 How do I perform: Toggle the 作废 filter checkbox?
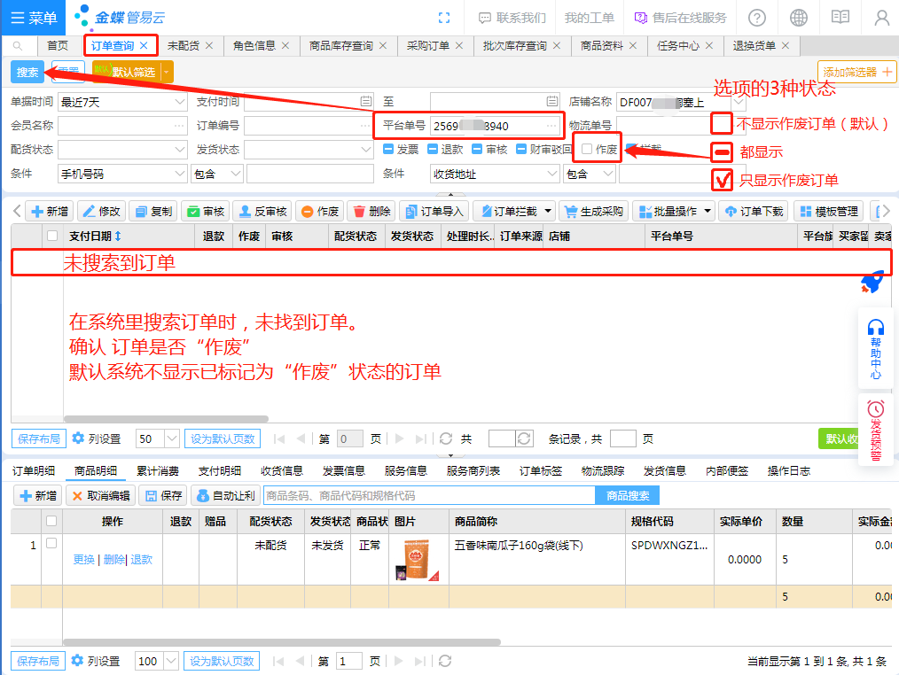point(587,150)
